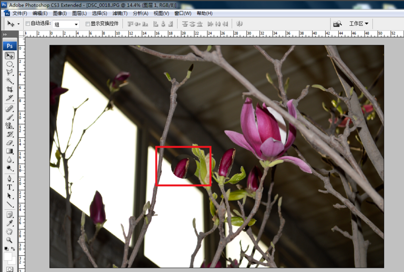Open the 编辑(E) menu

40,14
